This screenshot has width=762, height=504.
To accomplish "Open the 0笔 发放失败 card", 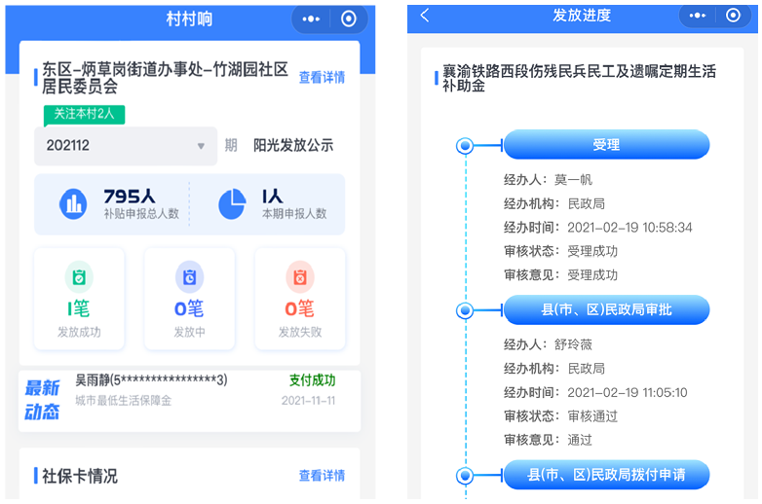I will (300, 299).
